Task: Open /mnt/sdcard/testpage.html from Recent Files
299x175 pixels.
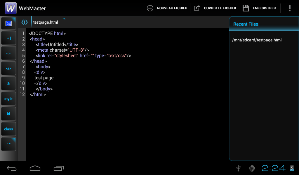Action: [257, 40]
